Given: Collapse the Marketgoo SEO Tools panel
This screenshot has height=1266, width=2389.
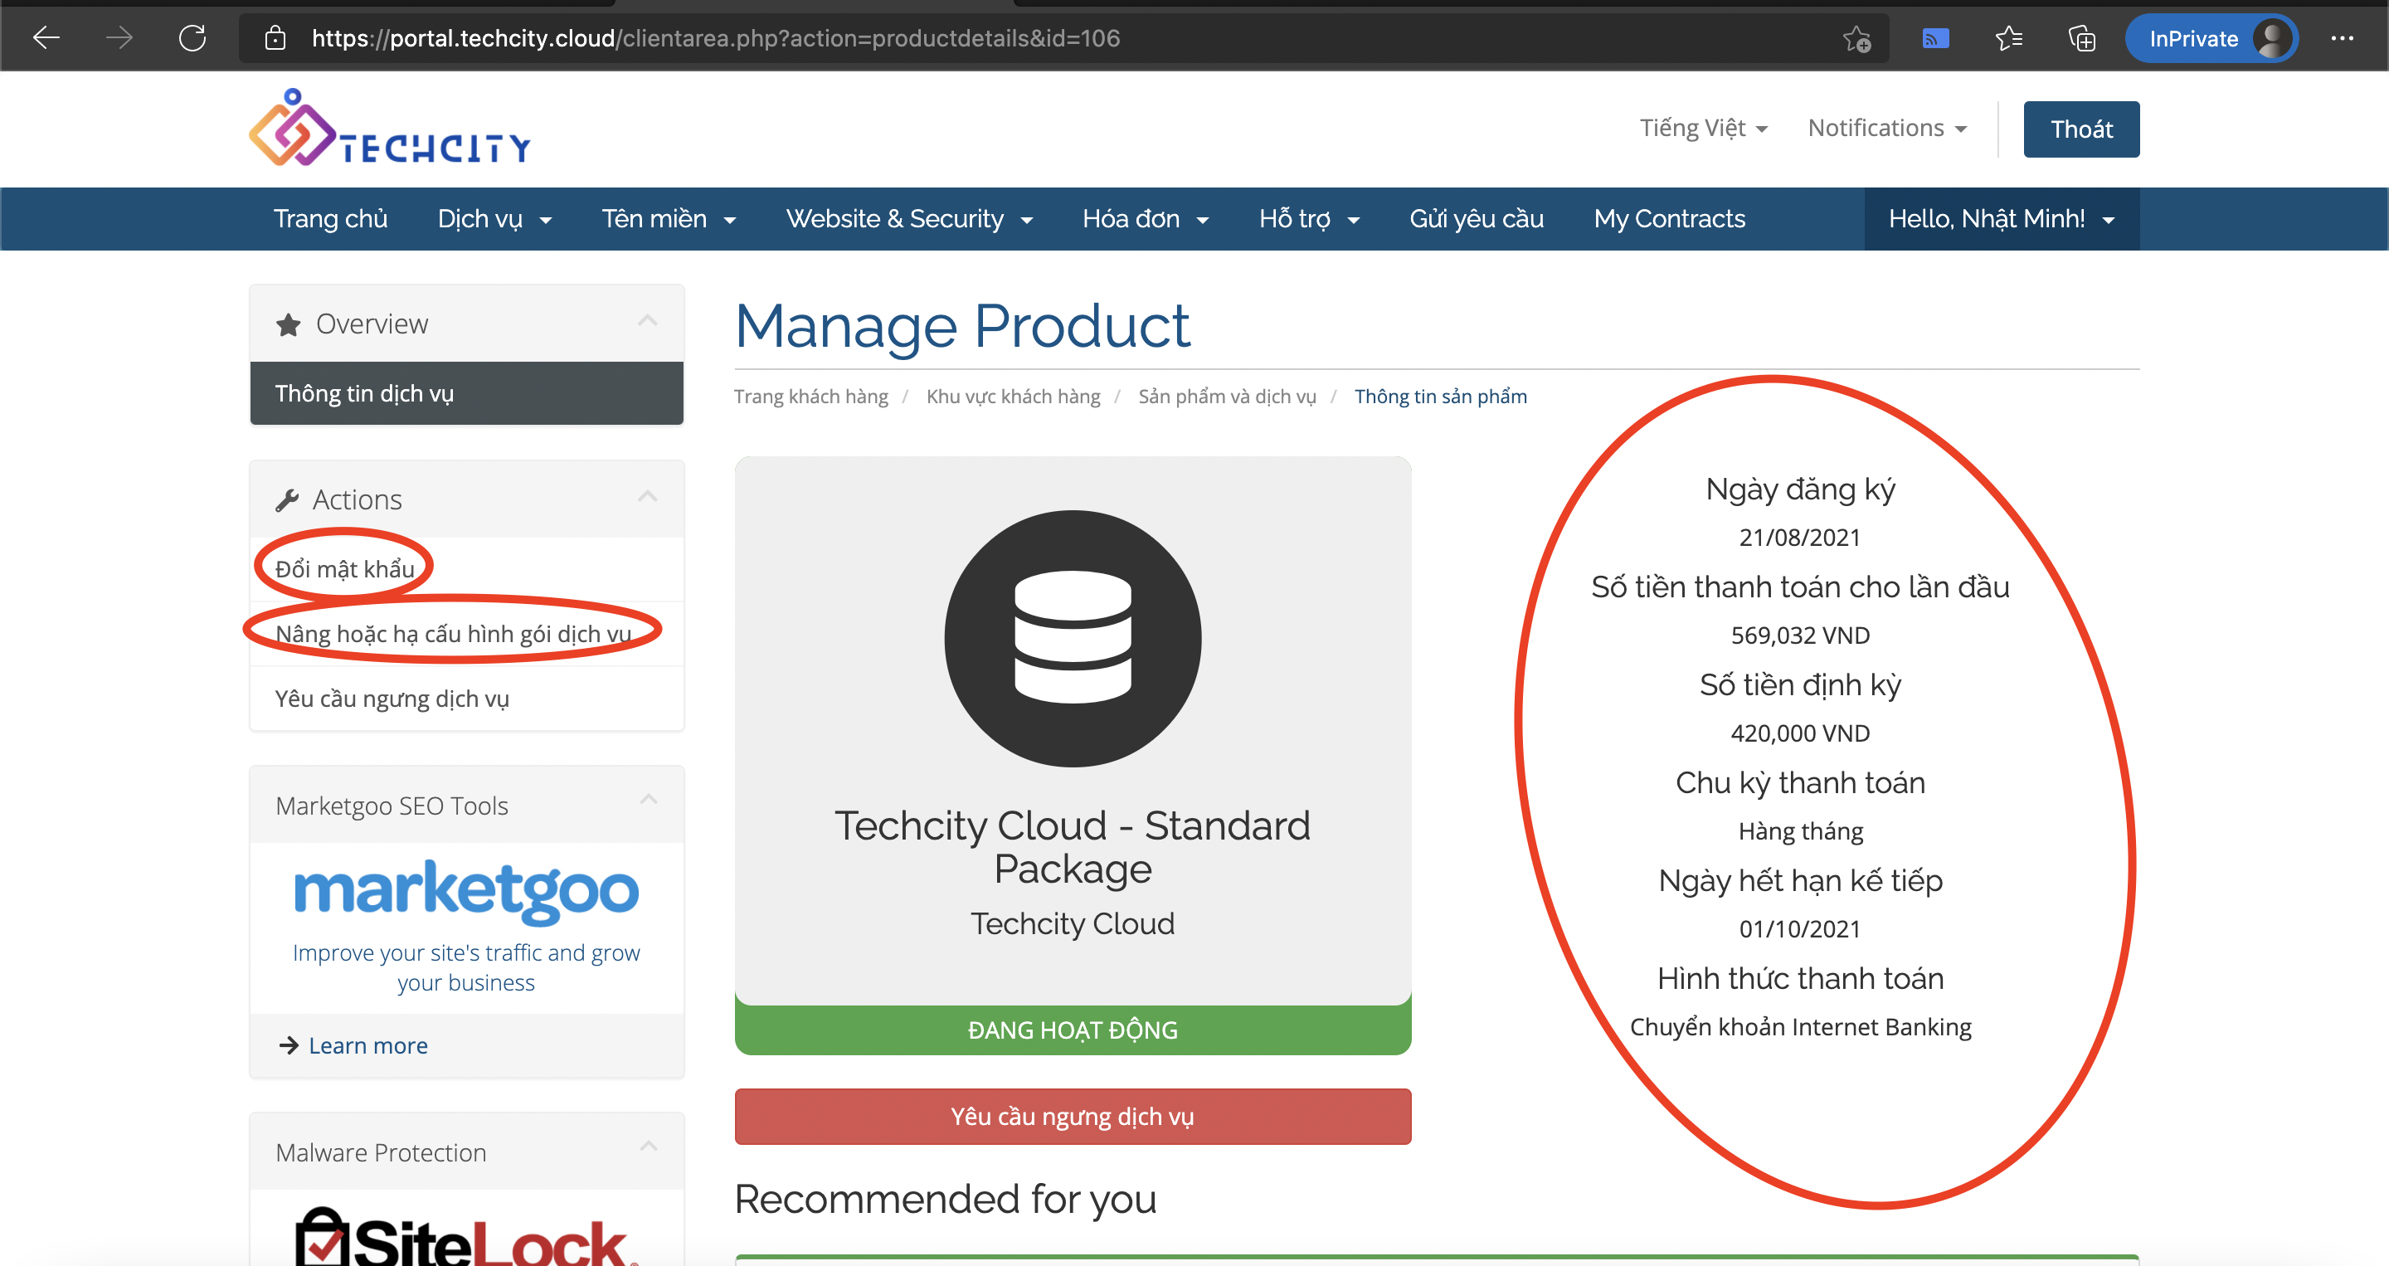Looking at the screenshot, I should pyautogui.click(x=648, y=800).
